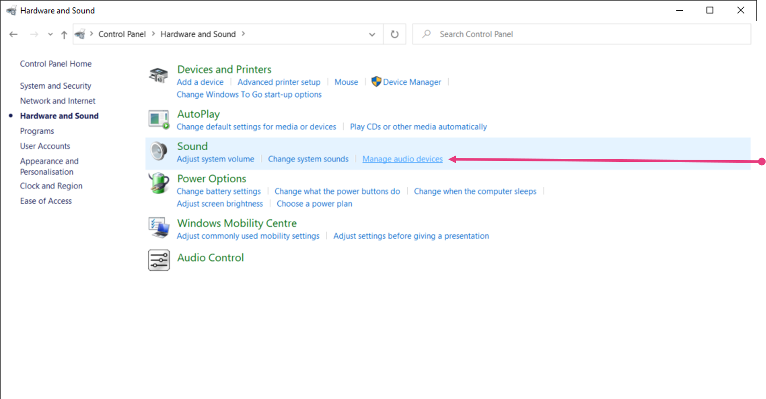Click the Search Control Panel field
Image resolution: width=766 pixels, height=399 pixels.
(x=581, y=34)
